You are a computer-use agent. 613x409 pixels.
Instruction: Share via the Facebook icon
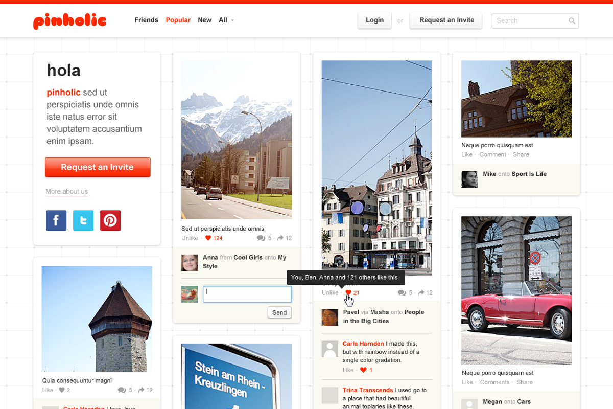[56, 220]
